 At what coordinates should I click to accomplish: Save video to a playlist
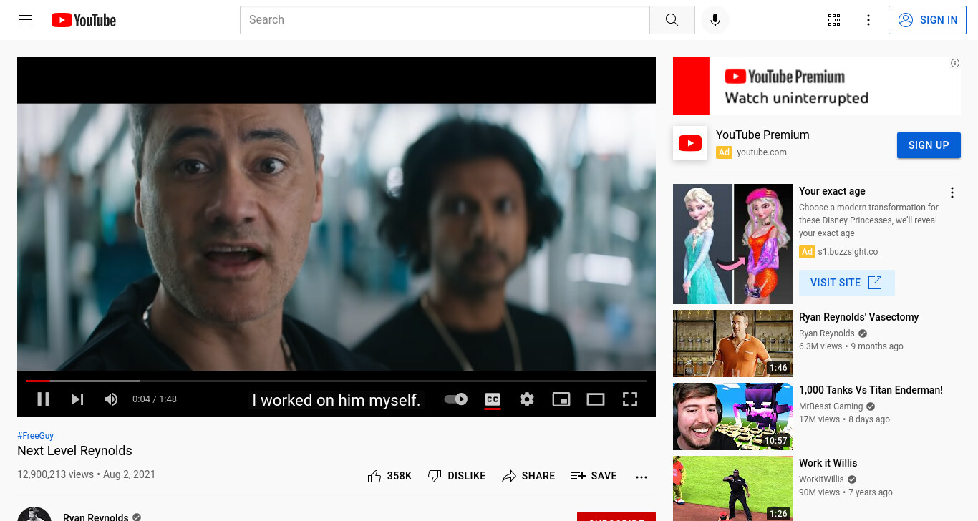point(594,476)
